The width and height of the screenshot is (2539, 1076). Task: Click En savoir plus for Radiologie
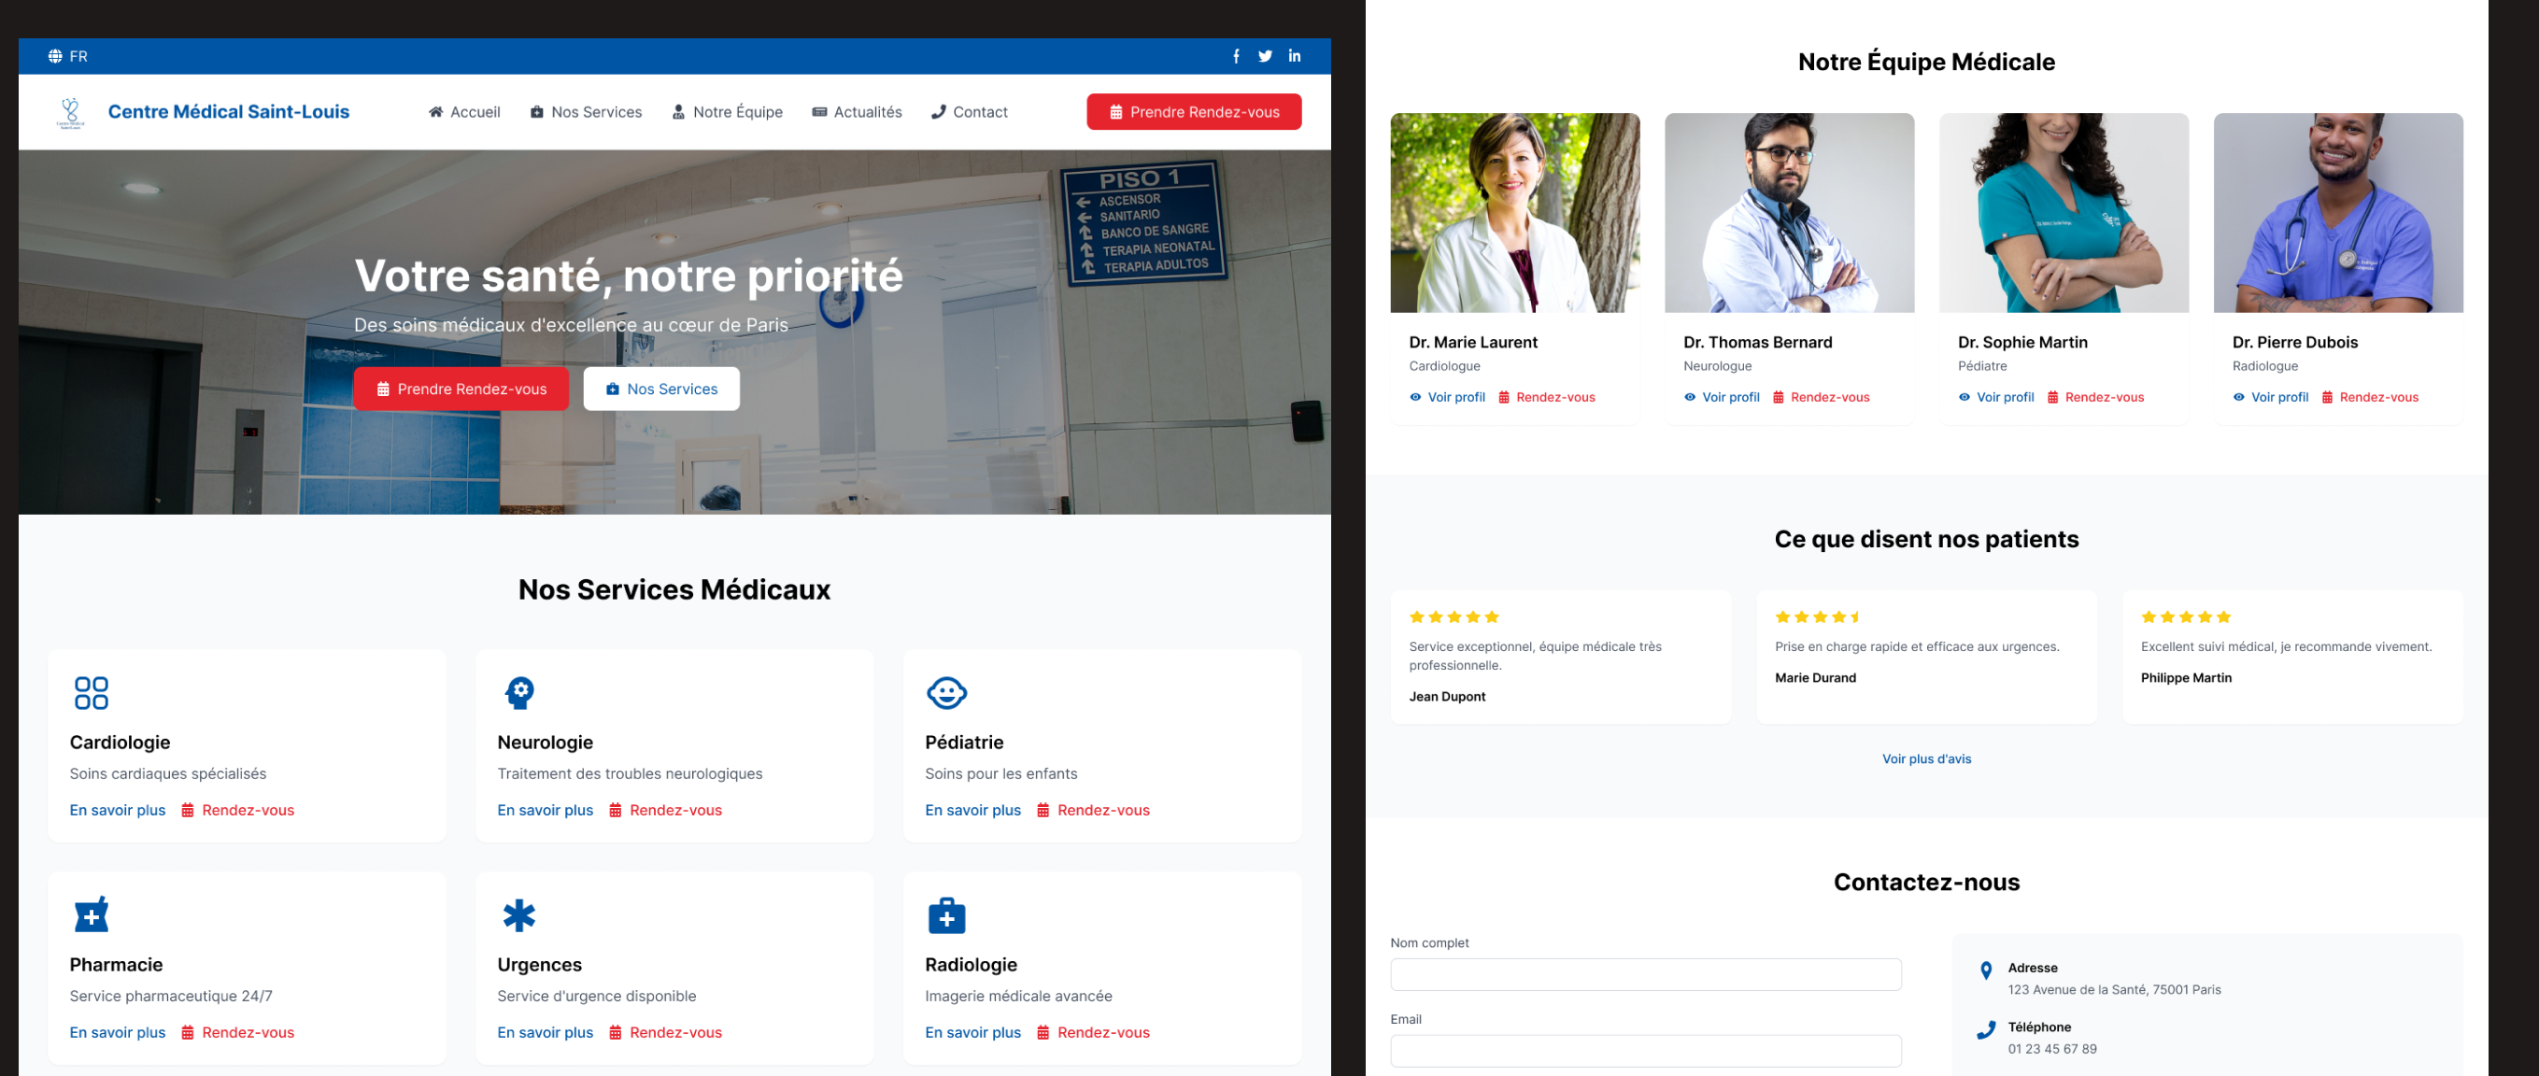pos(972,1033)
